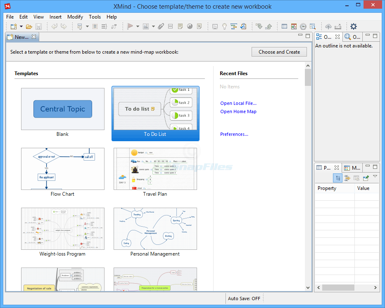This screenshot has height=308, width=385.
Task: Open the Insert menu
Action: tap(55, 17)
